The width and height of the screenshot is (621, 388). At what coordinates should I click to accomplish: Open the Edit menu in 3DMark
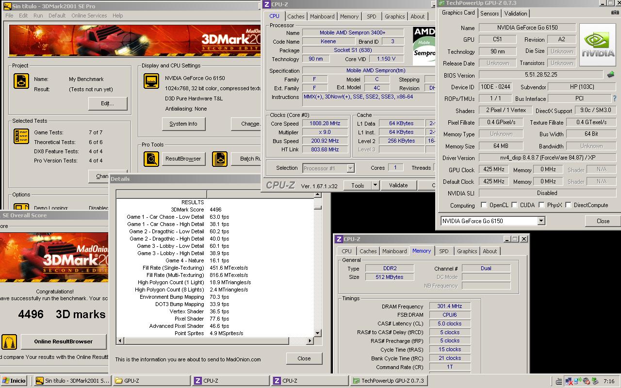point(23,16)
